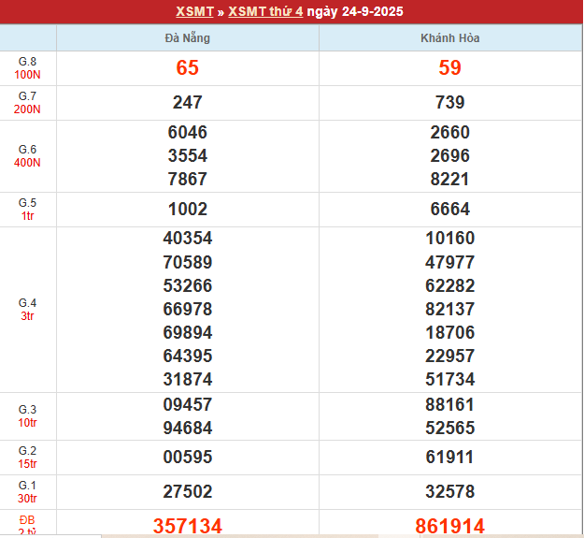584x538 pixels.
Task: Click the G.7 200N row label
Action: tap(27, 103)
